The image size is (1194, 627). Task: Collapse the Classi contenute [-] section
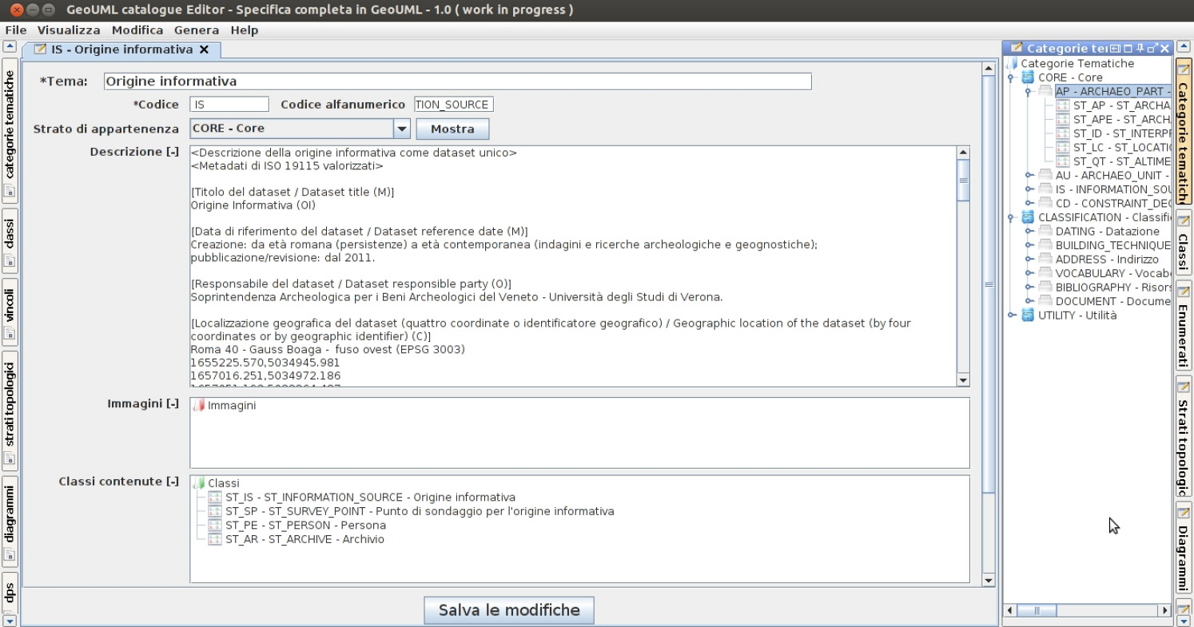point(173,482)
